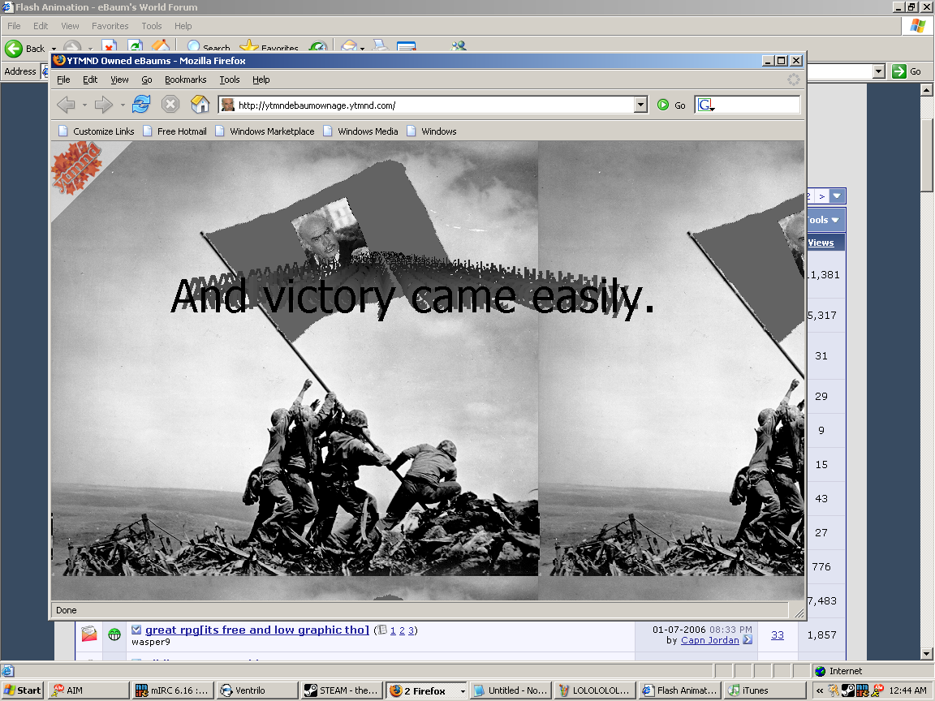Click the Firefox Forward arrow
Image resolution: width=935 pixels, height=701 pixels.
tap(103, 104)
